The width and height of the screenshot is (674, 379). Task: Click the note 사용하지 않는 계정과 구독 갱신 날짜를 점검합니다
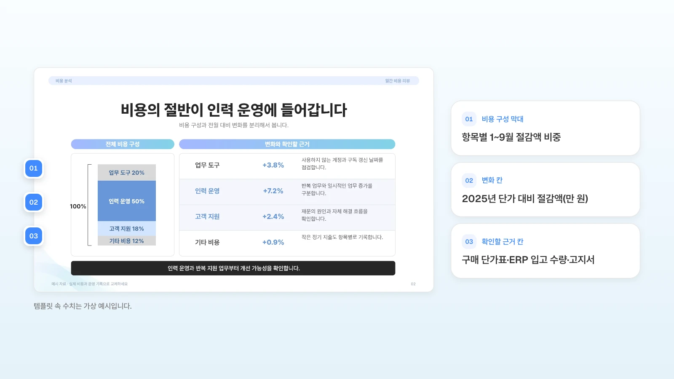(x=342, y=164)
